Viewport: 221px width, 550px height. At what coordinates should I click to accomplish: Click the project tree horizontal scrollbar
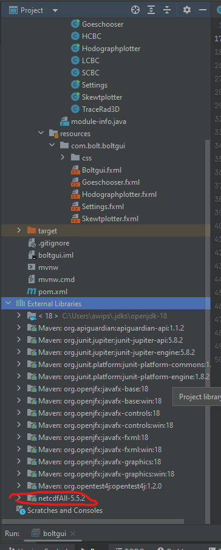[x=92, y=521]
